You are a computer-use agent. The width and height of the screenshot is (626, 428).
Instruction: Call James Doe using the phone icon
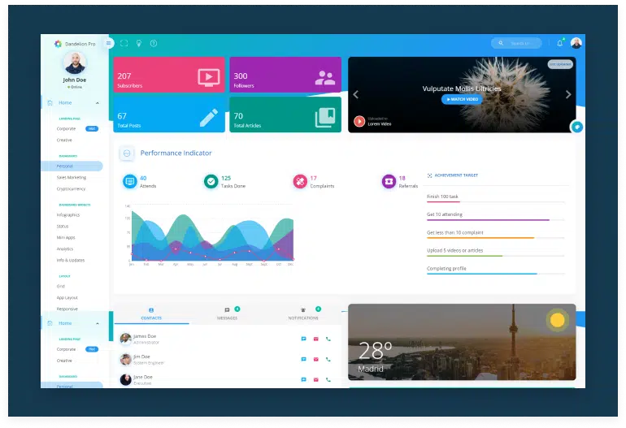(328, 339)
